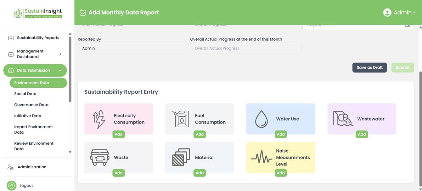Click the Electricity Consumption lightning icon
The height and width of the screenshot is (191, 422).
[99, 119]
